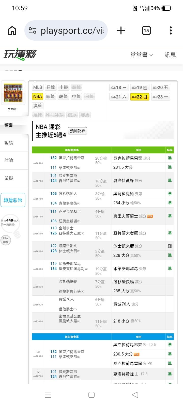183x406 pixels.
Task: Open browser three-dot menu
Action: 171,31
